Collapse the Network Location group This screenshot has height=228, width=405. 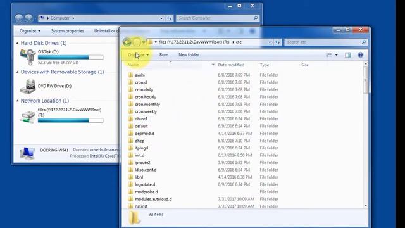click(18, 101)
